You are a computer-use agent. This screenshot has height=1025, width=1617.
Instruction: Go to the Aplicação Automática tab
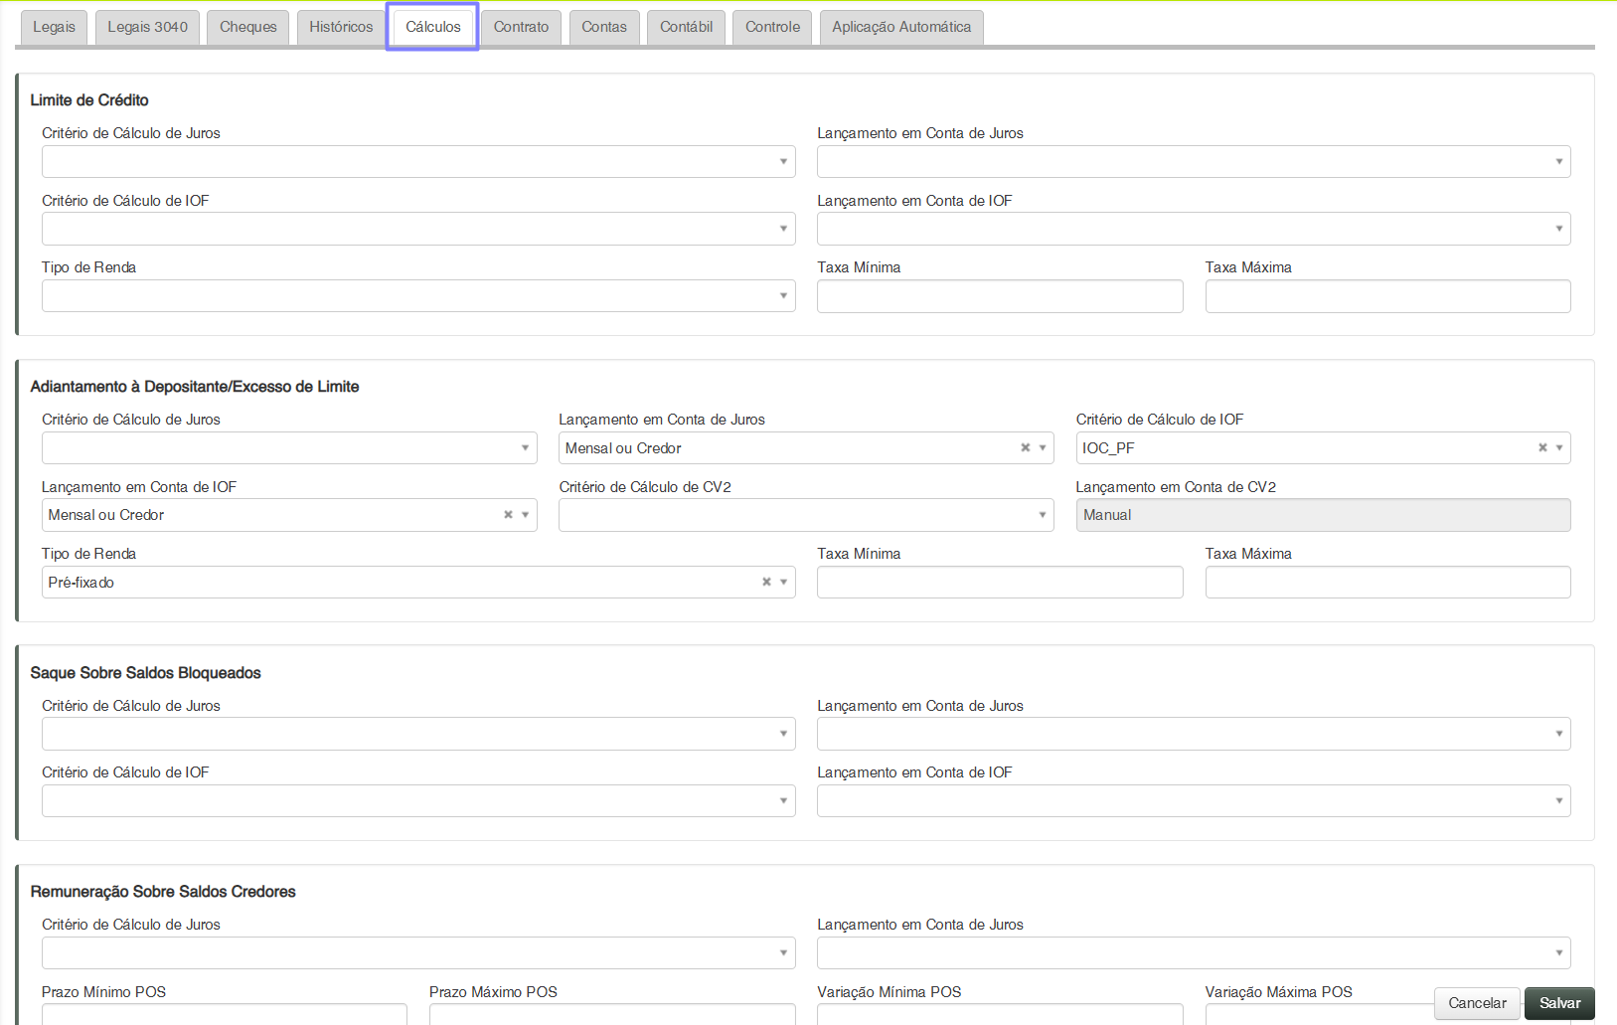[901, 27]
